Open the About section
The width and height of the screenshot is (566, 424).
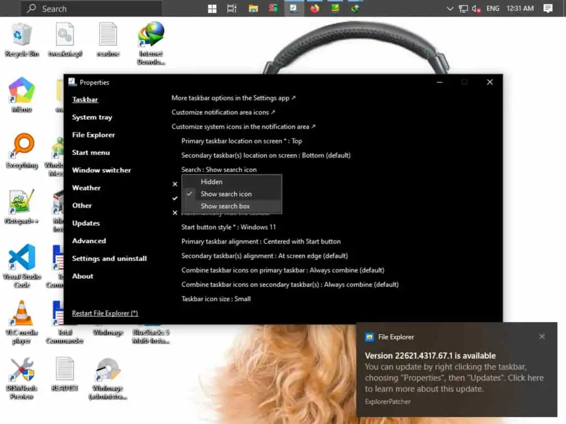tap(83, 276)
